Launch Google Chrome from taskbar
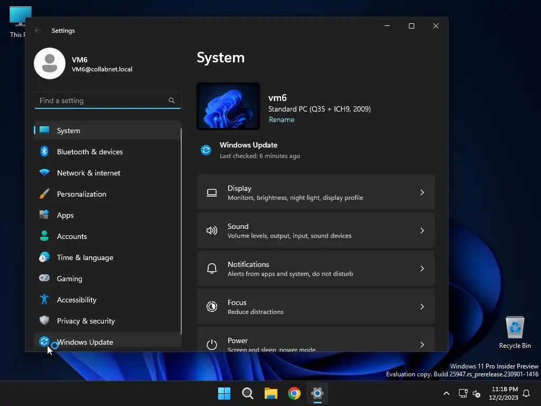 [294, 393]
